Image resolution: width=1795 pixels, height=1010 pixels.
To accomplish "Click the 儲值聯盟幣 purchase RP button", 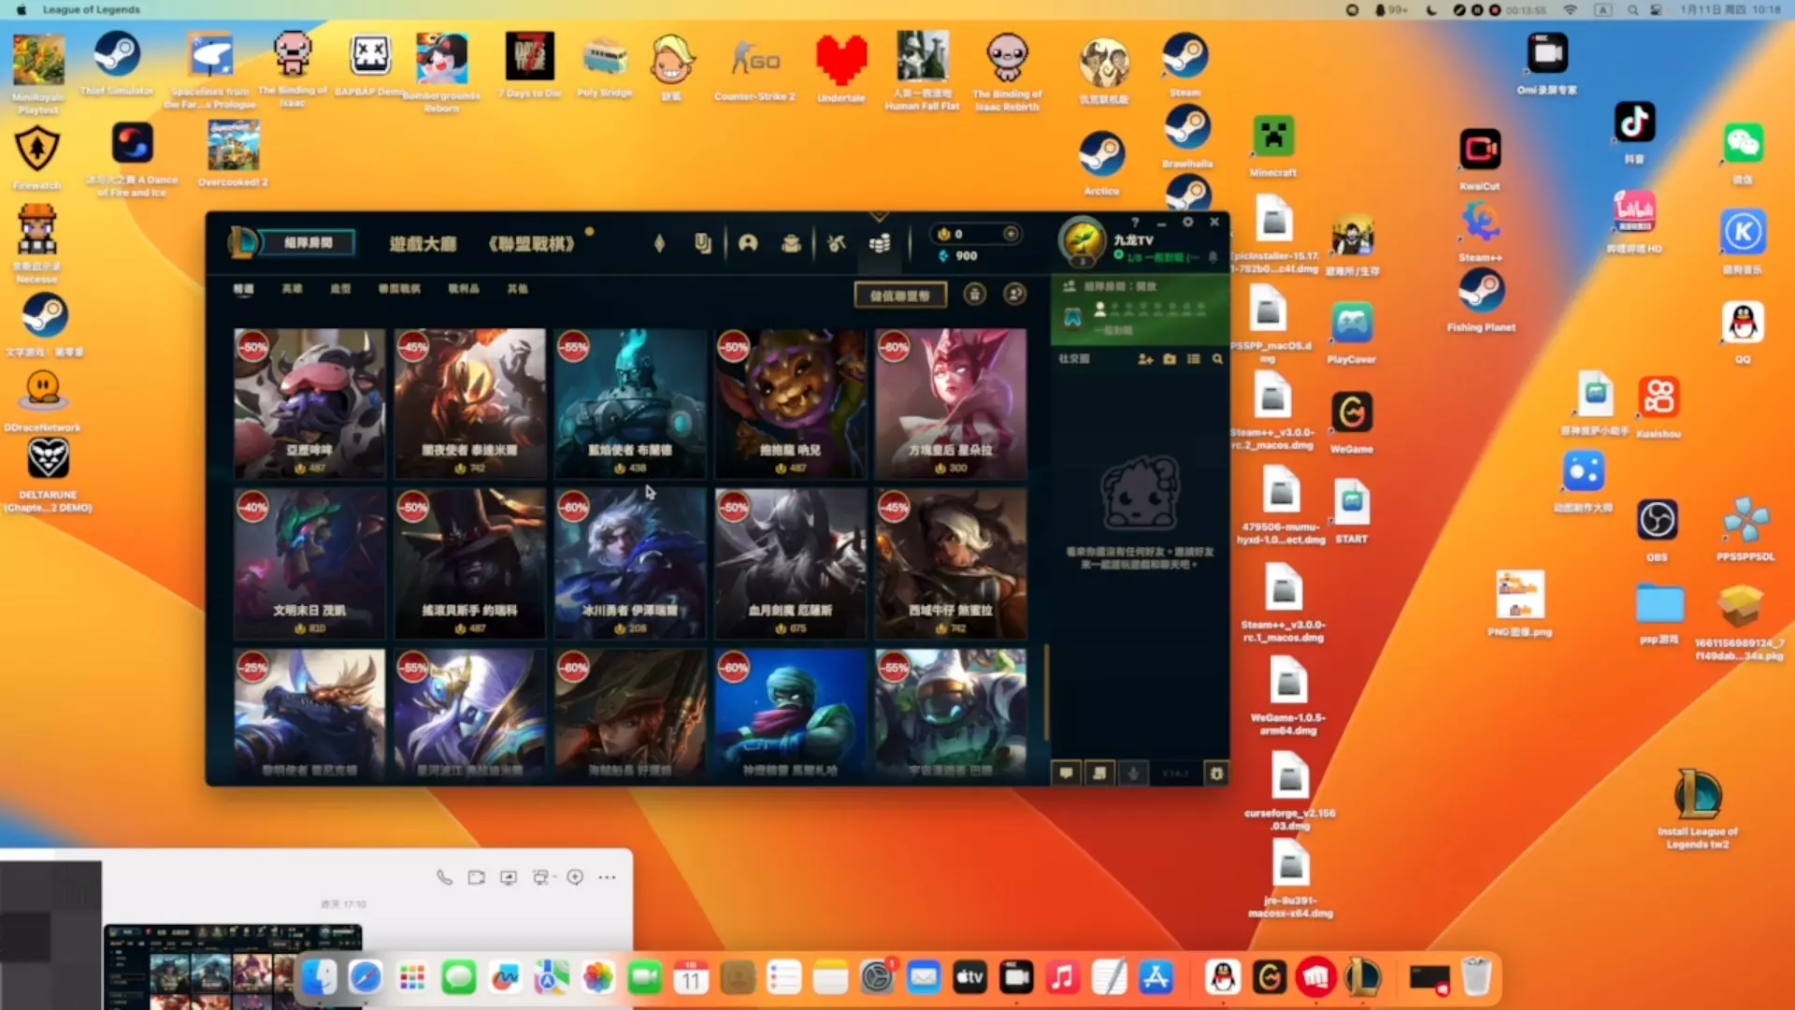I will 899,296.
